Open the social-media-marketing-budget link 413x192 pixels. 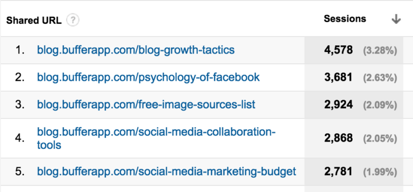166,171
